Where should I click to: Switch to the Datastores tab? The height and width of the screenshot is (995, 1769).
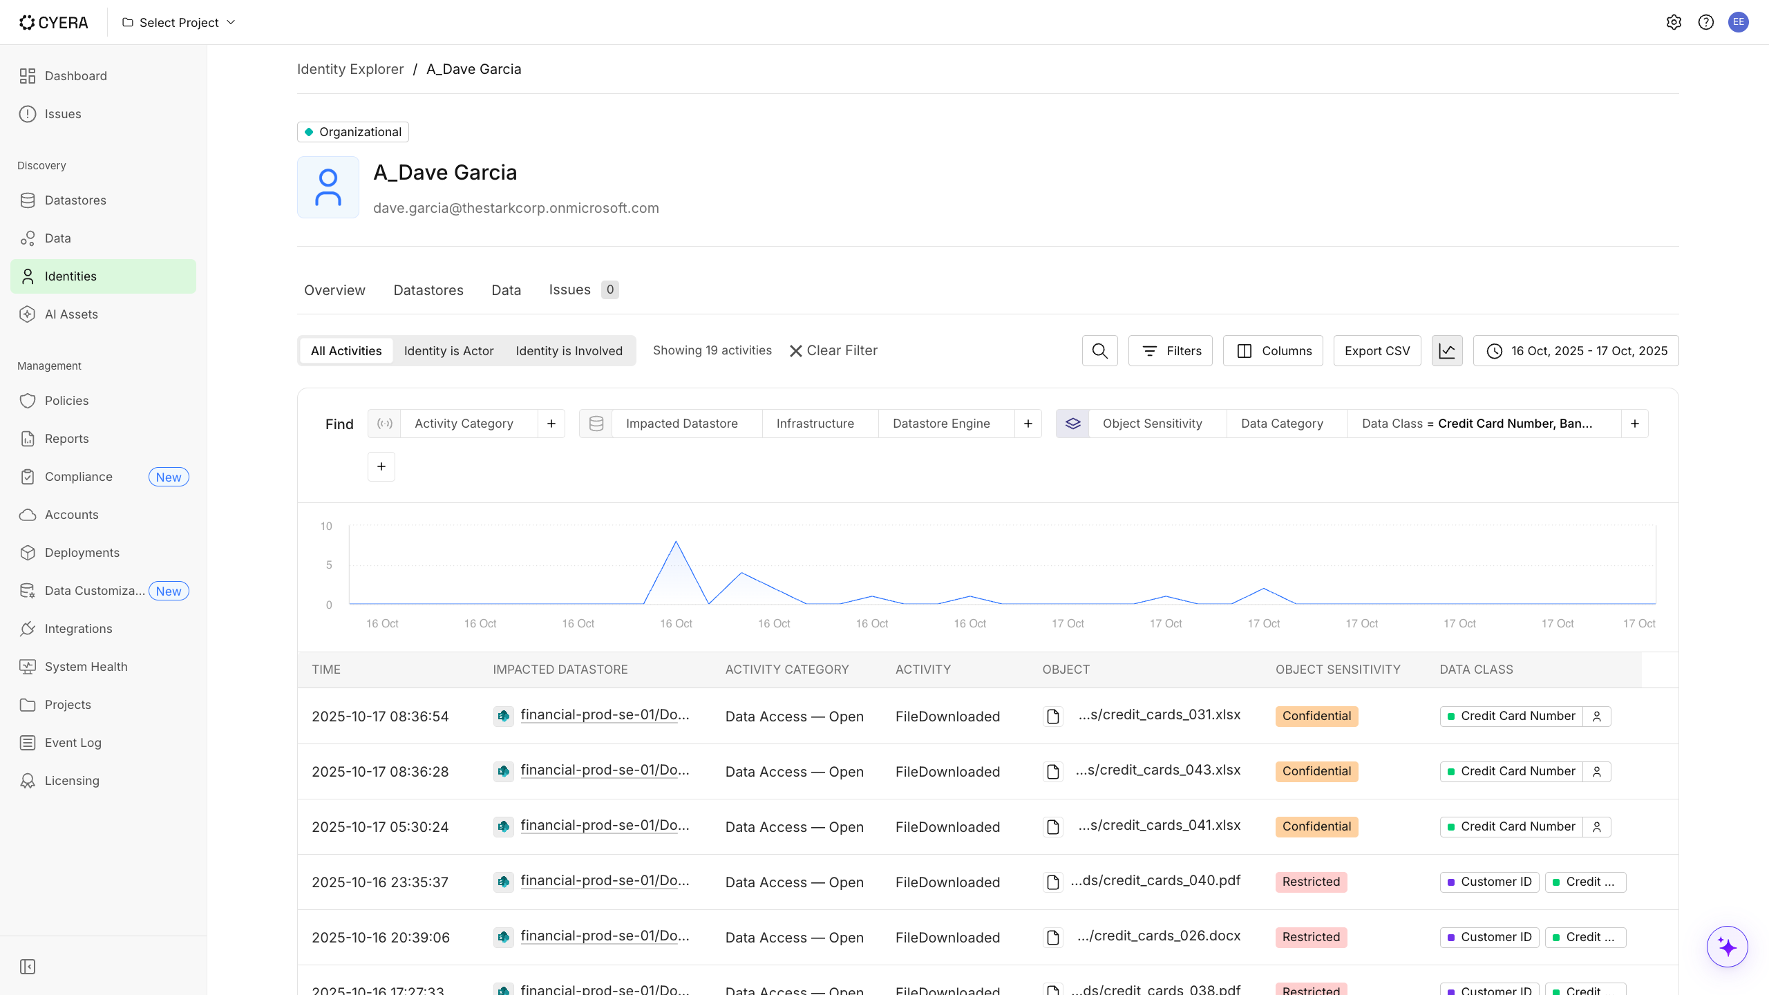pyautogui.click(x=428, y=290)
